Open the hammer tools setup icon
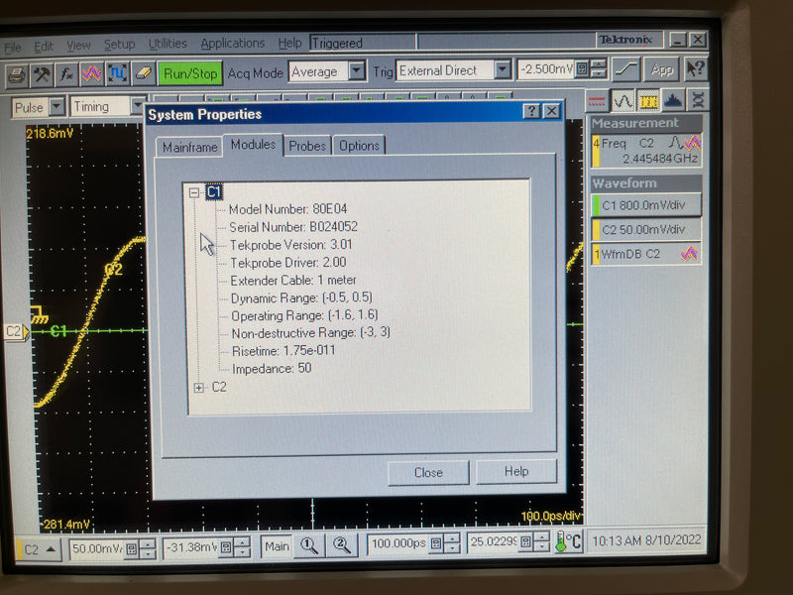Viewport: 793px width, 595px height. click(x=42, y=75)
